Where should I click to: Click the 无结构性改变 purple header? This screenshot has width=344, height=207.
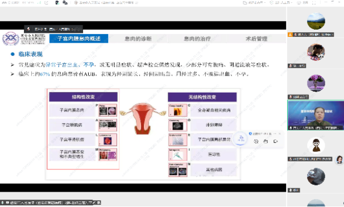pos(202,97)
